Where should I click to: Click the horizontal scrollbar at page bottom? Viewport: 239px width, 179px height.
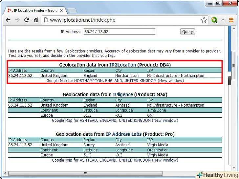pyautogui.click(x=85, y=173)
